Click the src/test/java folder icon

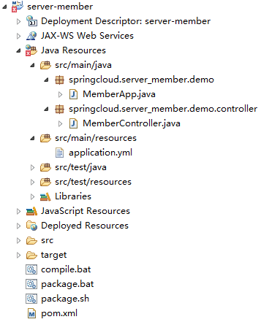tap(45, 167)
